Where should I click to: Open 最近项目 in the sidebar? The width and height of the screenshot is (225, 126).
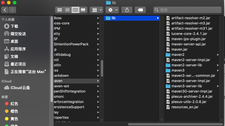(x=15, y=64)
